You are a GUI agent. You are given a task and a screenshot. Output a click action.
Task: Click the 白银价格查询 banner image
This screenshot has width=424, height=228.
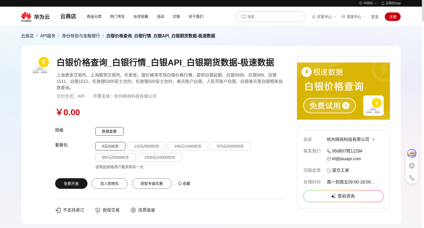[x=343, y=91]
